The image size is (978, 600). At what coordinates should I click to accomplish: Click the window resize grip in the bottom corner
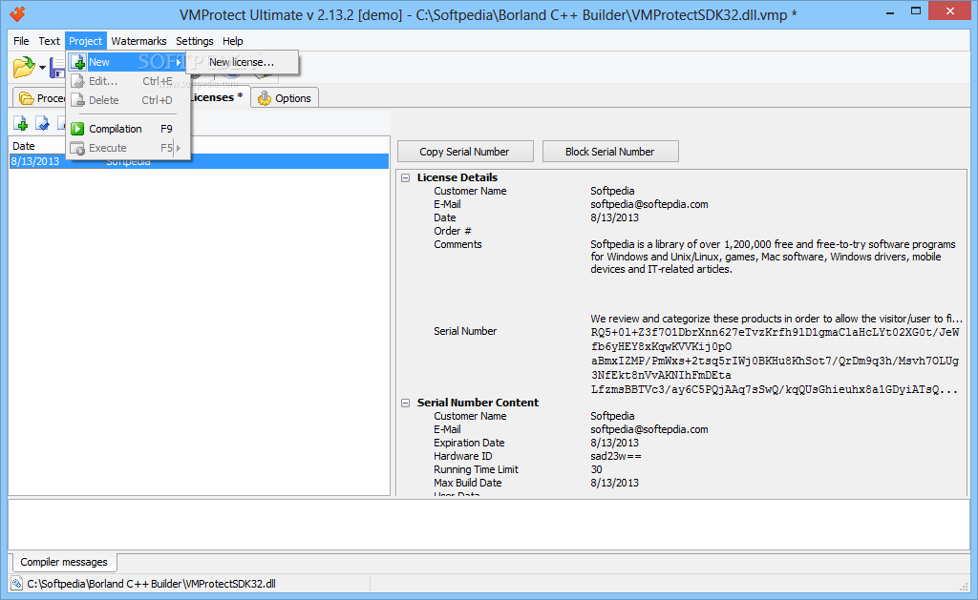pos(964,586)
